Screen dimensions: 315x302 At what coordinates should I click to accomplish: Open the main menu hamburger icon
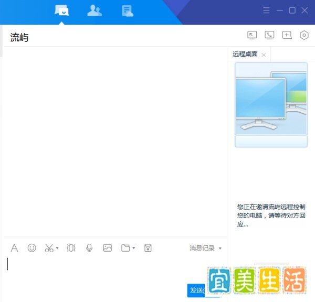coord(266,10)
